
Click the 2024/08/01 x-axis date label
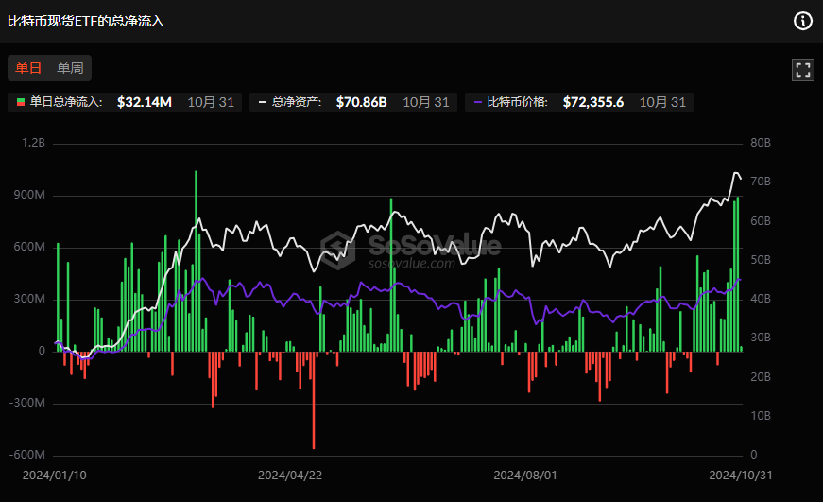coord(524,476)
